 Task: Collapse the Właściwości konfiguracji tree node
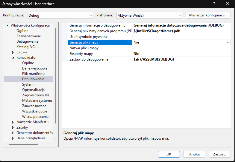(7, 25)
